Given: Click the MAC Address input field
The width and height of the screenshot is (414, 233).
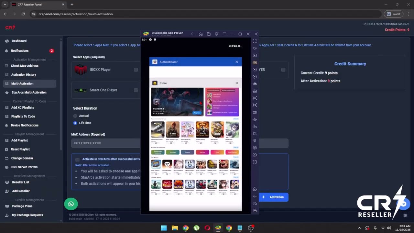Looking at the screenshot, I should [106, 143].
